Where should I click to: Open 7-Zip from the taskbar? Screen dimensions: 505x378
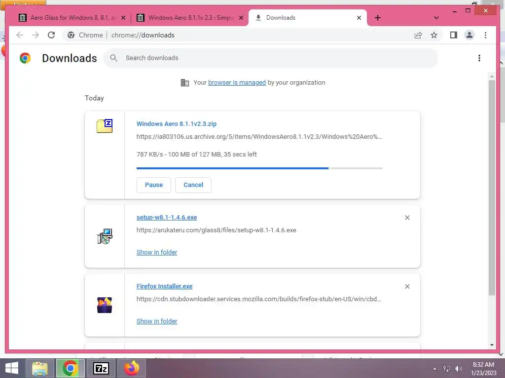pyautogui.click(x=101, y=368)
